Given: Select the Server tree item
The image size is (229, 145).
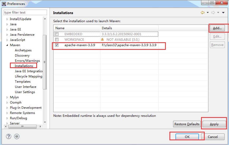Looking at the screenshot, I should pos(15,123).
